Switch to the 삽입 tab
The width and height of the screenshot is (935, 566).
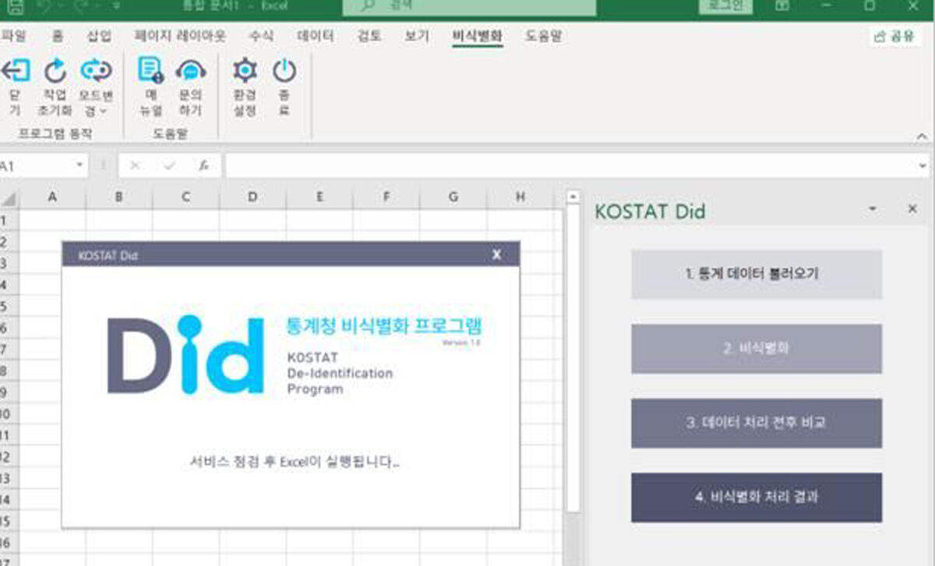99,36
